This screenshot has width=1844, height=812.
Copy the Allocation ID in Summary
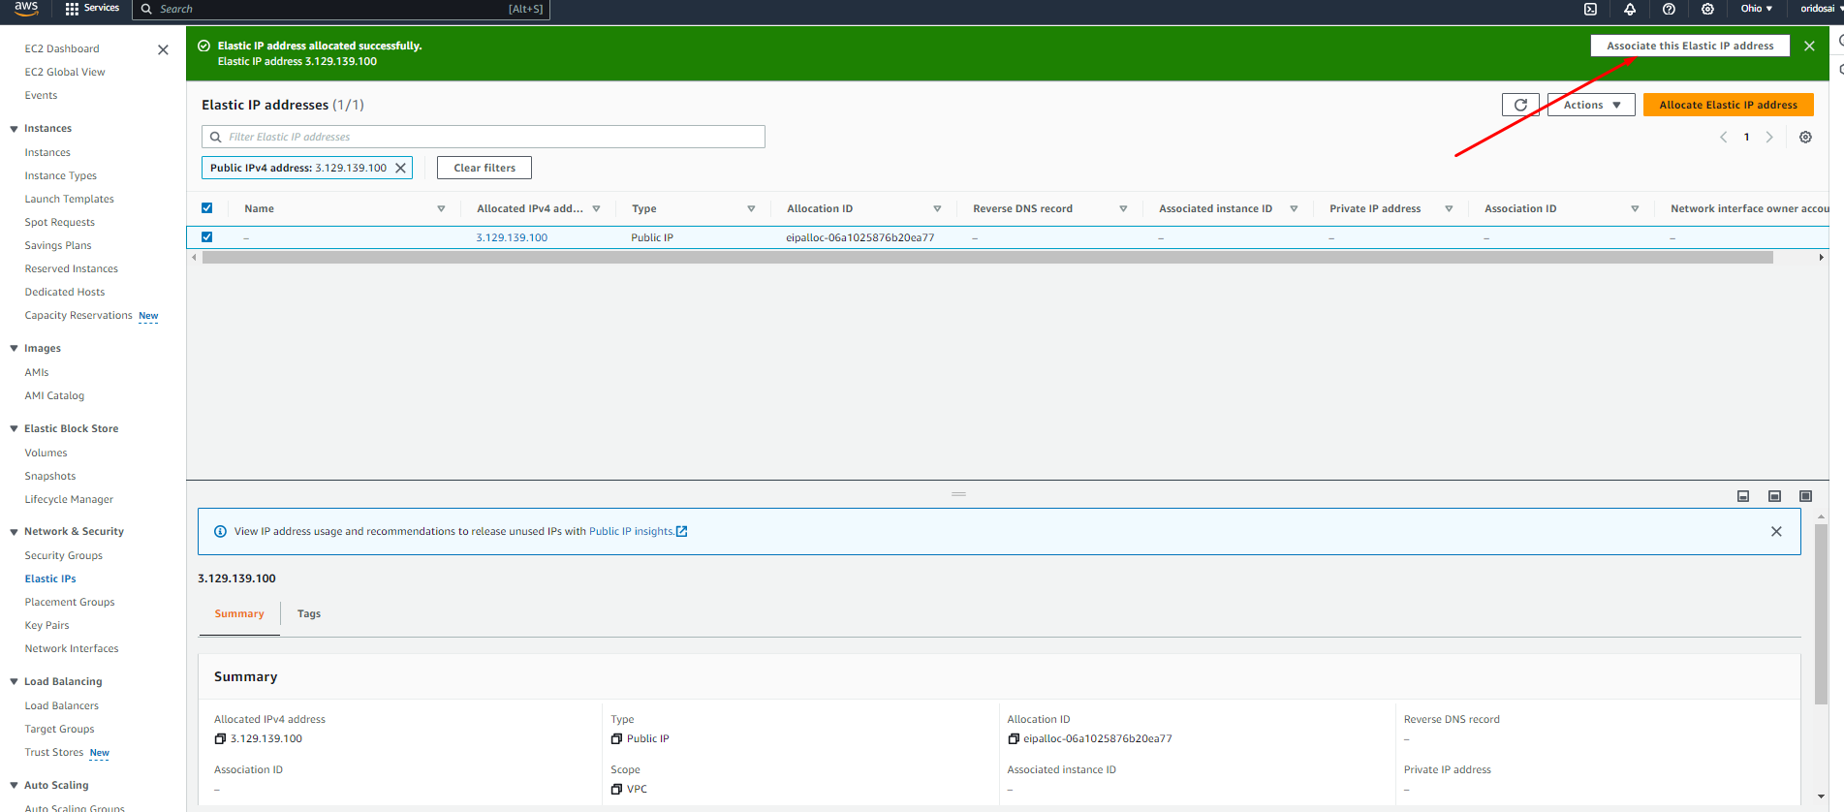pyautogui.click(x=1013, y=738)
